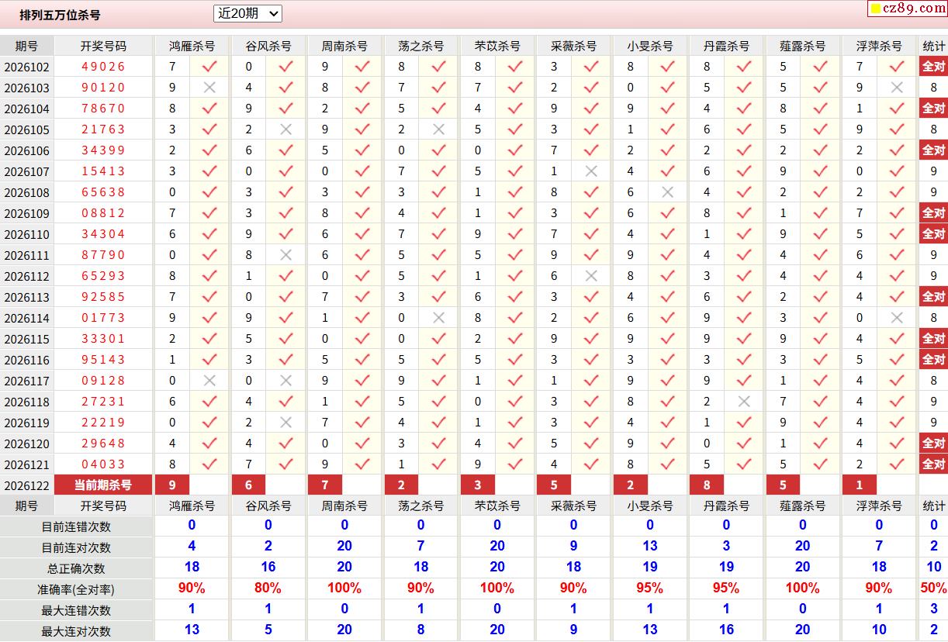Click the red 1 prediction for 浮萍杀号
Screen dimensions: 948x642
[860, 485]
